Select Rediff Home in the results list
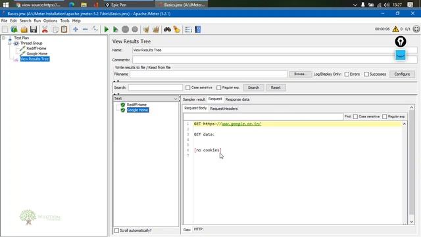Screen dimensions: 421x237 (136, 105)
